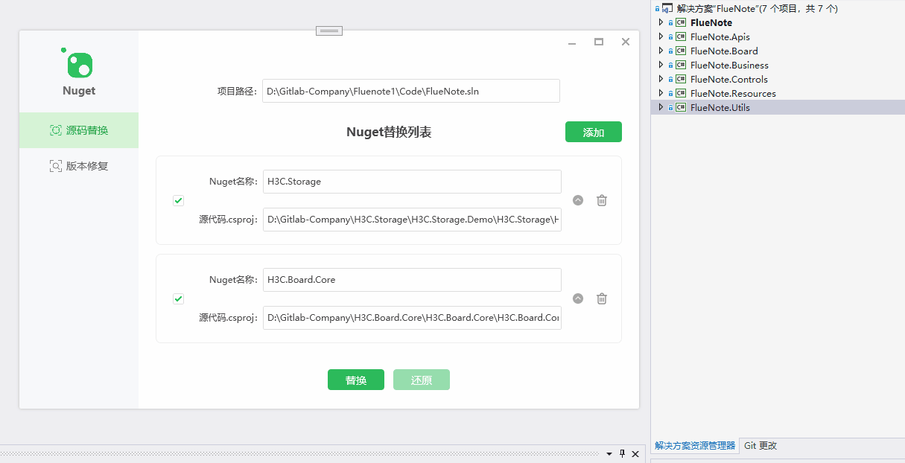This screenshot has width=905, height=463.
Task: Open the 版本修复 sidebar tab
Action: click(x=79, y=166)
